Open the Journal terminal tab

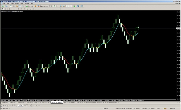click(38, 106)
